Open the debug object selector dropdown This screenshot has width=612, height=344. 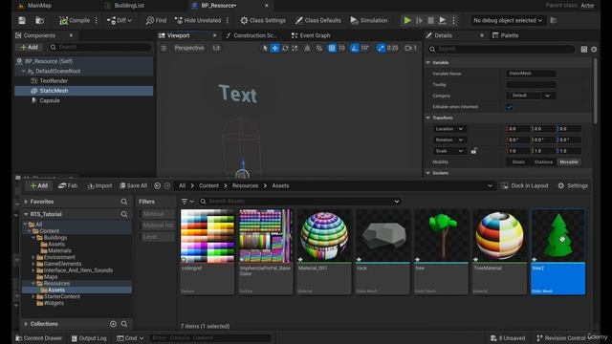click(508, 20)
